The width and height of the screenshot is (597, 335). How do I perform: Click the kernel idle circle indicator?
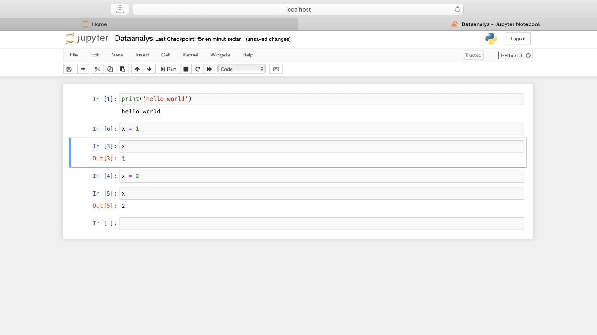[x=528, y=56]
